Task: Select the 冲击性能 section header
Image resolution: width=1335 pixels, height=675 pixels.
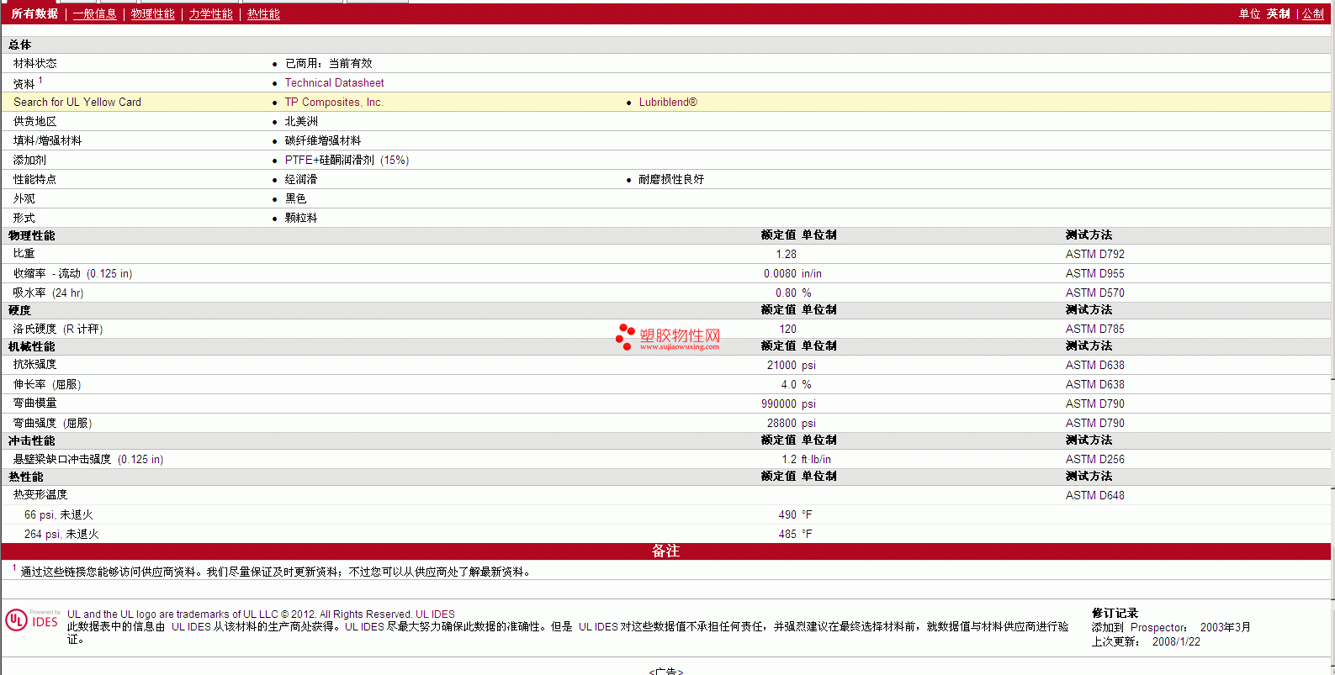Action: click(x=32, y=441)
